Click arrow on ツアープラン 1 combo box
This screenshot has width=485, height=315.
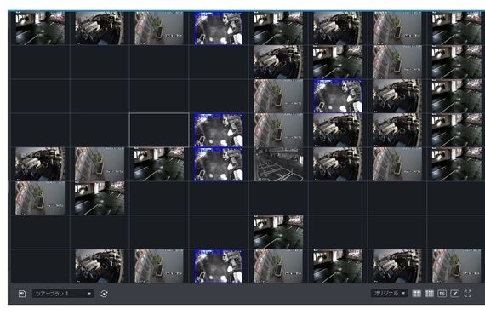point(89,294)
